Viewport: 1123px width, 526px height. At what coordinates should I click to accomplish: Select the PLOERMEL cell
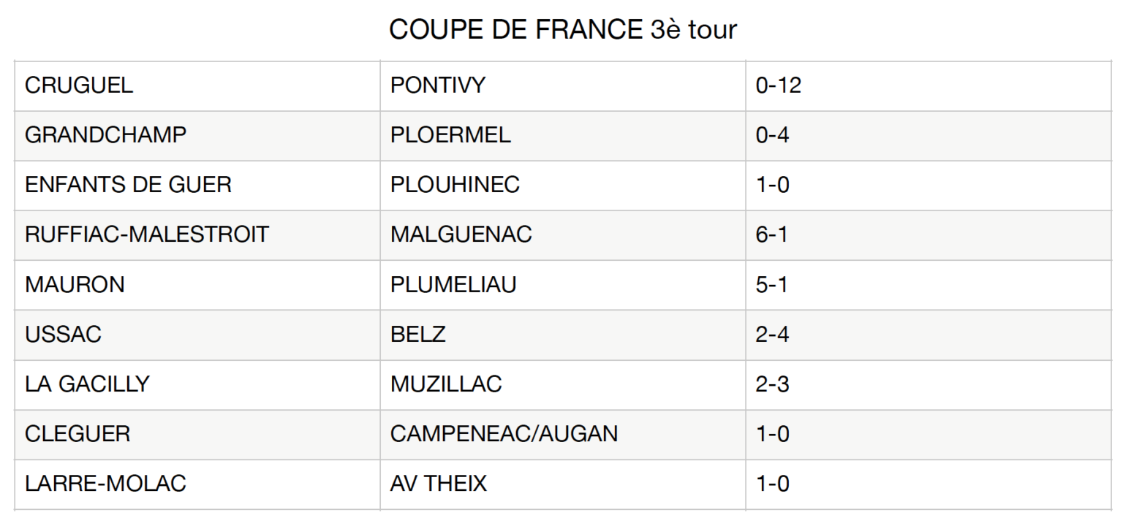(450, 135)
